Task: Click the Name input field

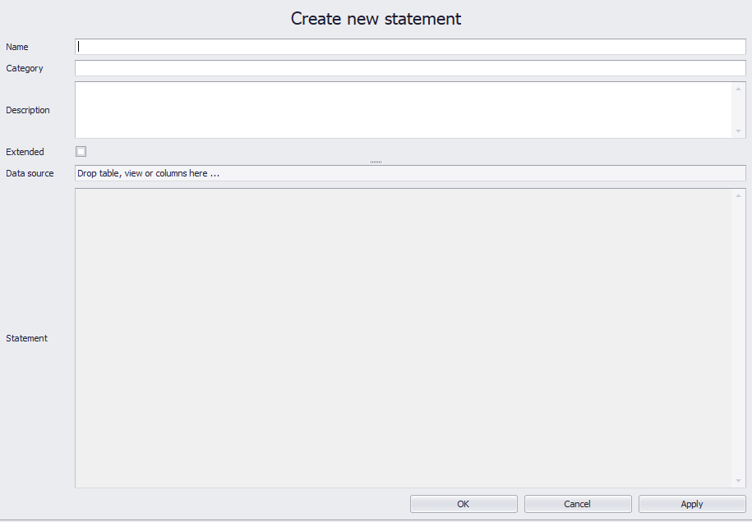Action: [410, 47]
